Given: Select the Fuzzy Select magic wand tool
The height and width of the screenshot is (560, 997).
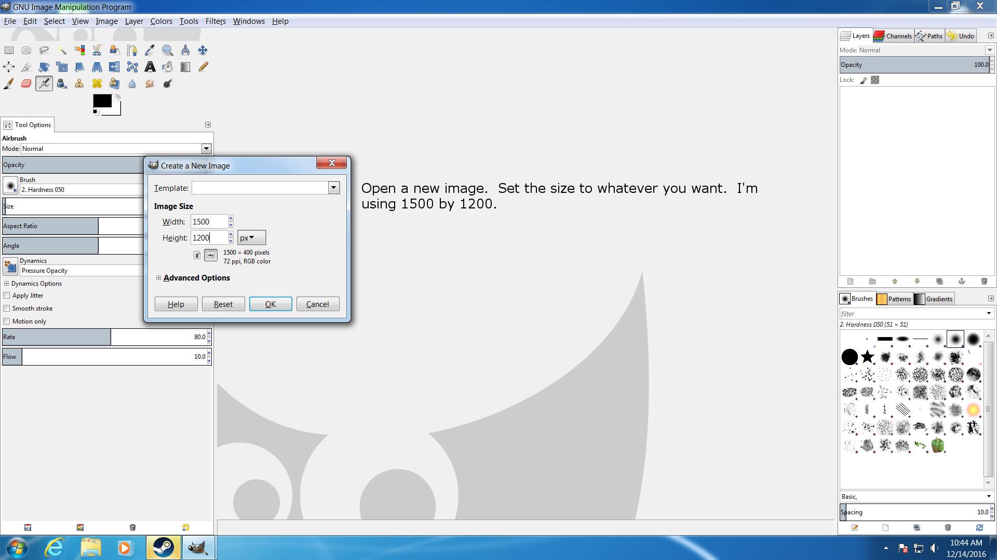Looking at the screenshot, I should click(62, 50).
